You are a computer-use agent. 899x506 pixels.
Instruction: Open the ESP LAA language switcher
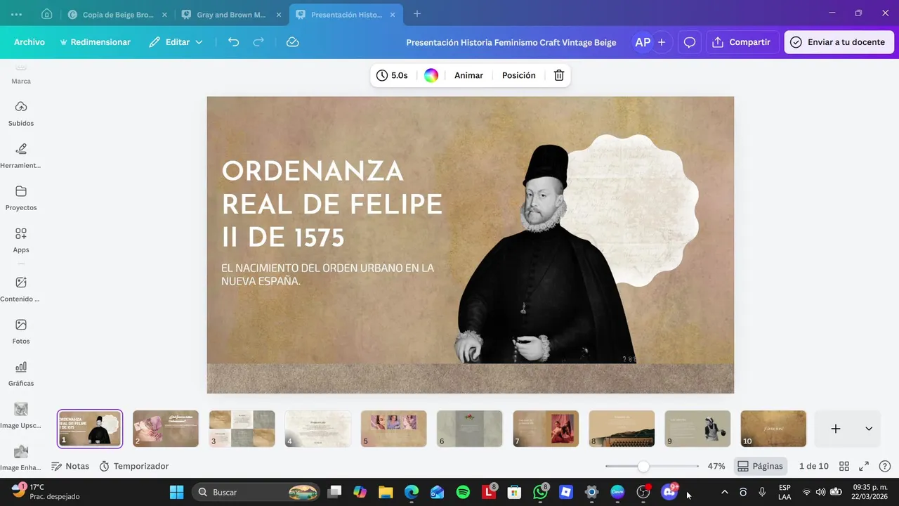point(785,492)
